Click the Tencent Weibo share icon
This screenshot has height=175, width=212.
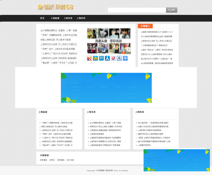click(101, 58)
